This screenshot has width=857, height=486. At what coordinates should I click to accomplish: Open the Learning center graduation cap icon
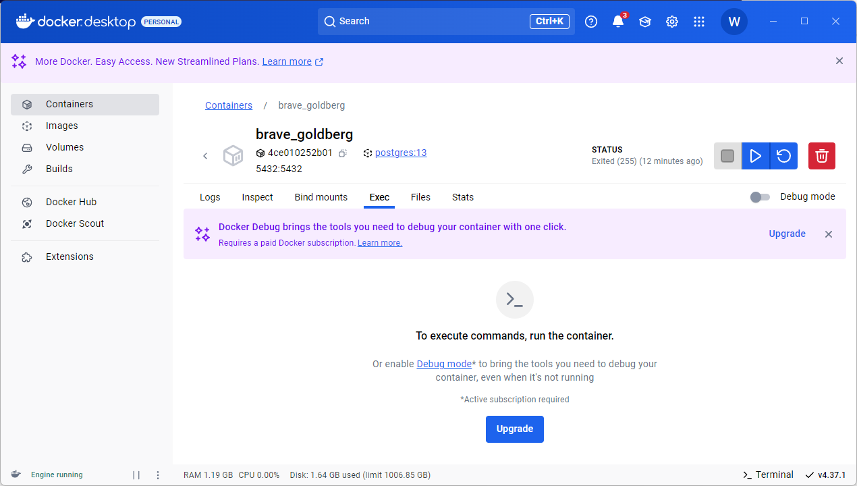point(645,22)
